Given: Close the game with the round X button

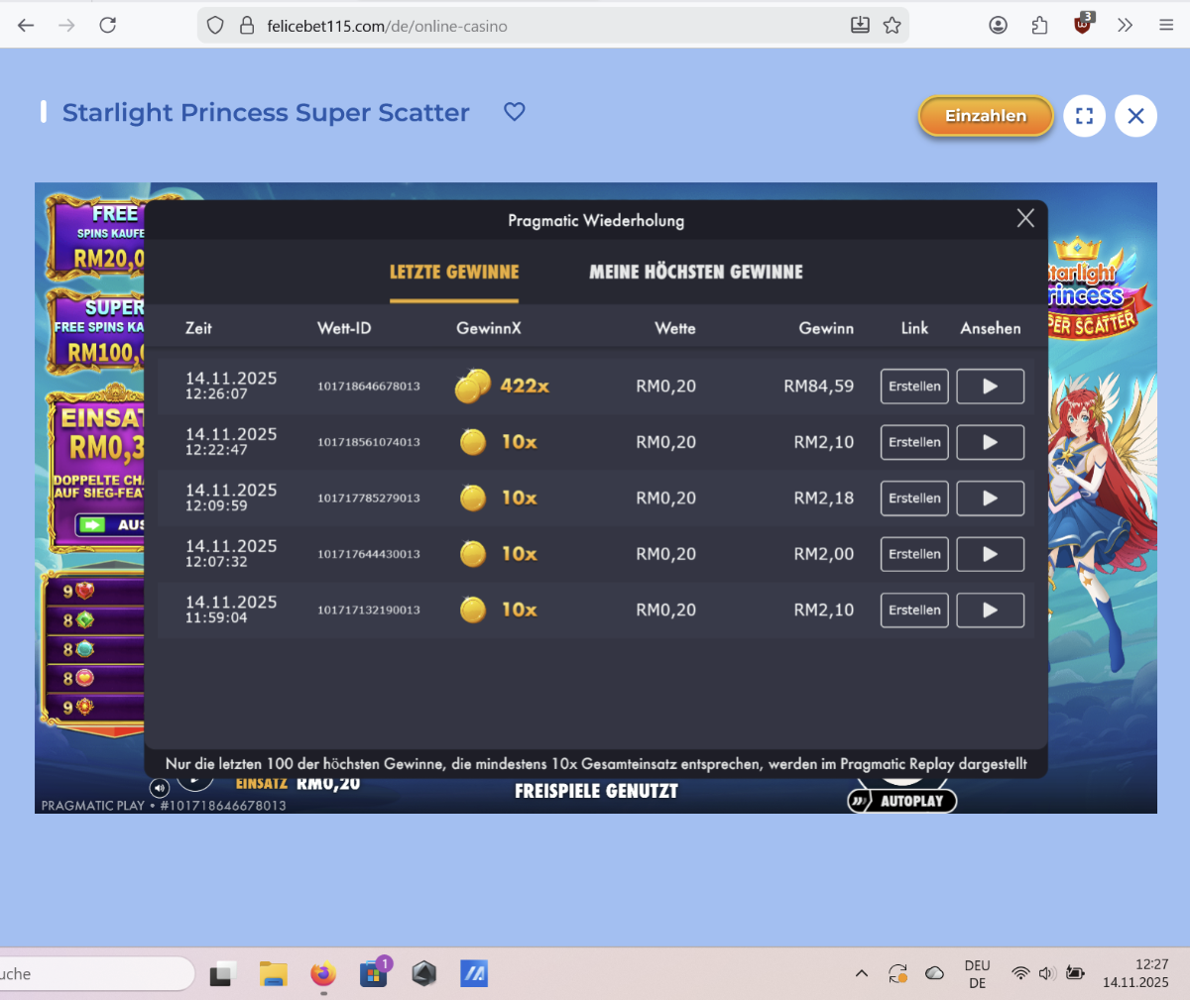Looking at the screenshot, I should click(1135, 116).
